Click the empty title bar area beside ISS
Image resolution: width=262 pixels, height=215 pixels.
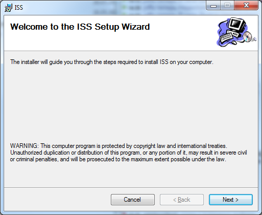tap(112, 8)
